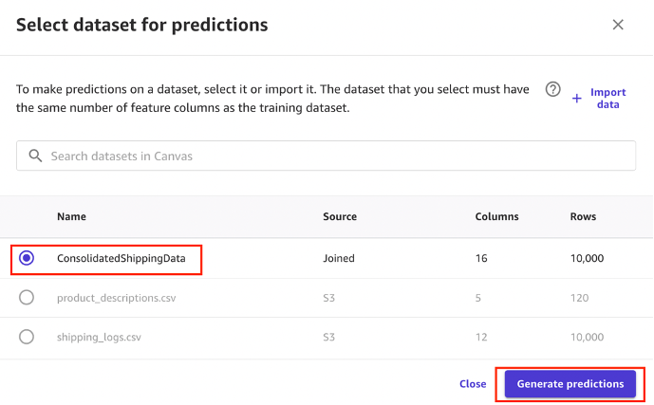Click the product_descriptions.csv dataset name
This screenshot has height=405, width=654.
click(x=116, y=298)
